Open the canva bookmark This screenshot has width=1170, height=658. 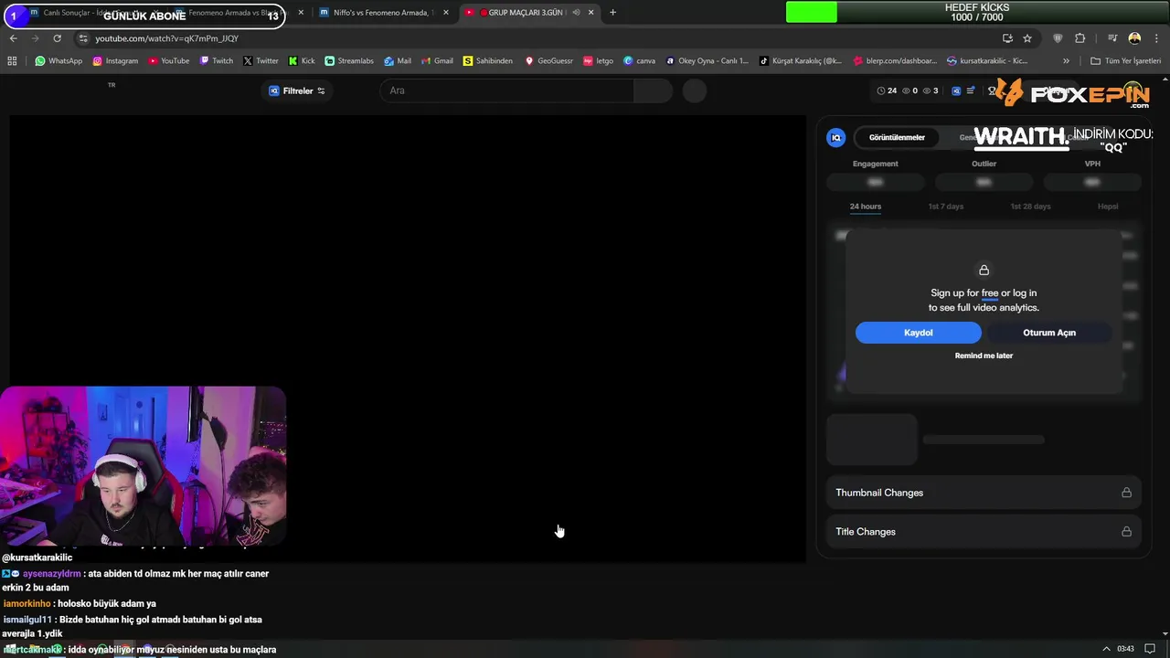(639, 61)
